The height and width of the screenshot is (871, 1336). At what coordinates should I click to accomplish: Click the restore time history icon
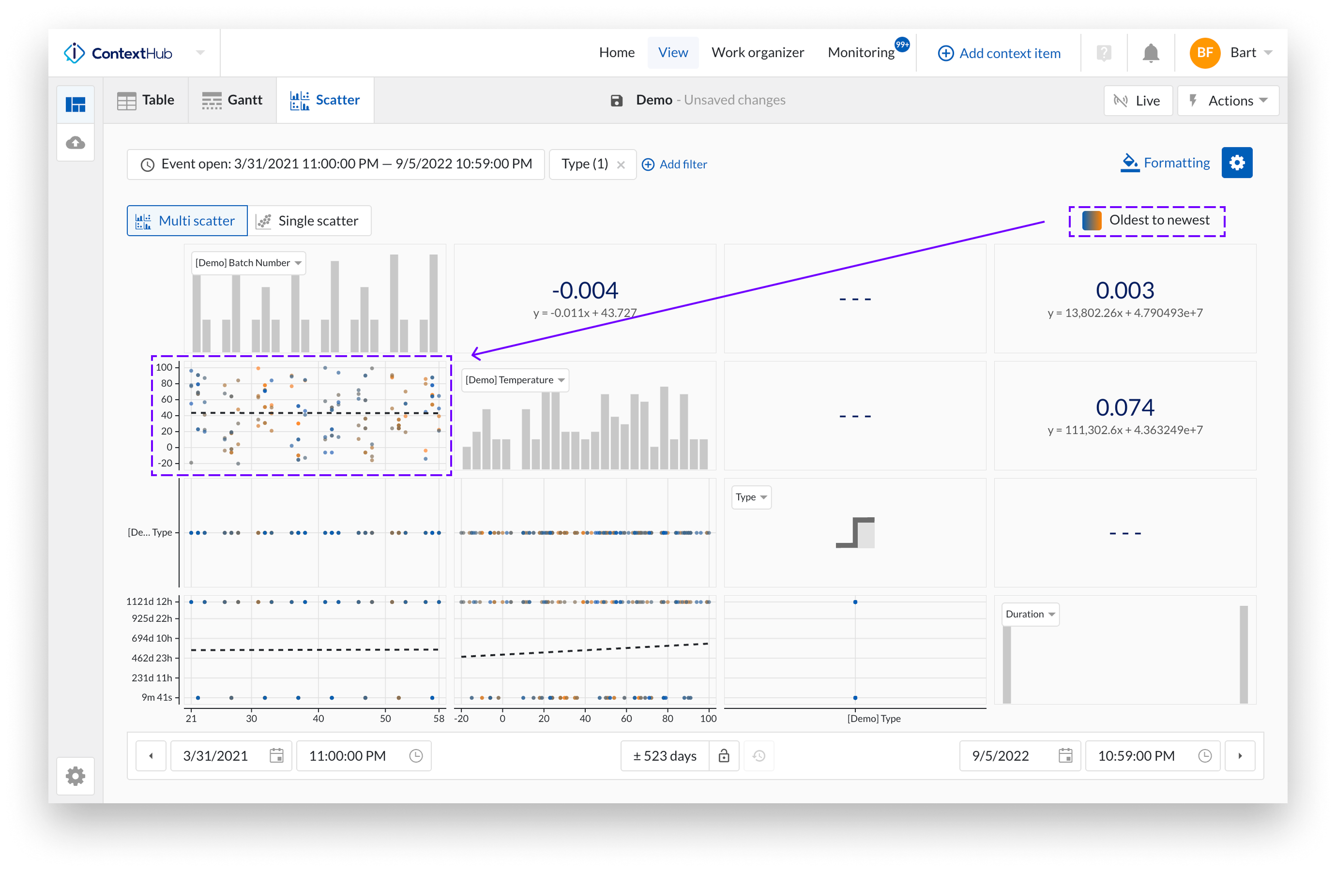click(759, 755)
